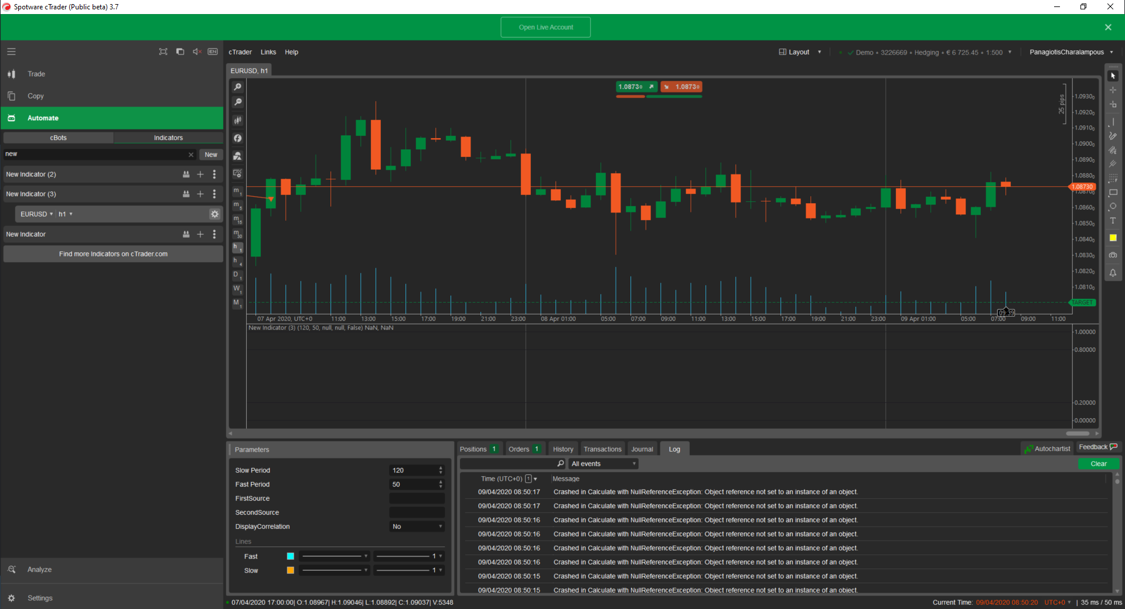Switch to the m30 timeframe
This screenshot has width=1125, height=609.
click(x=237, y=234)
